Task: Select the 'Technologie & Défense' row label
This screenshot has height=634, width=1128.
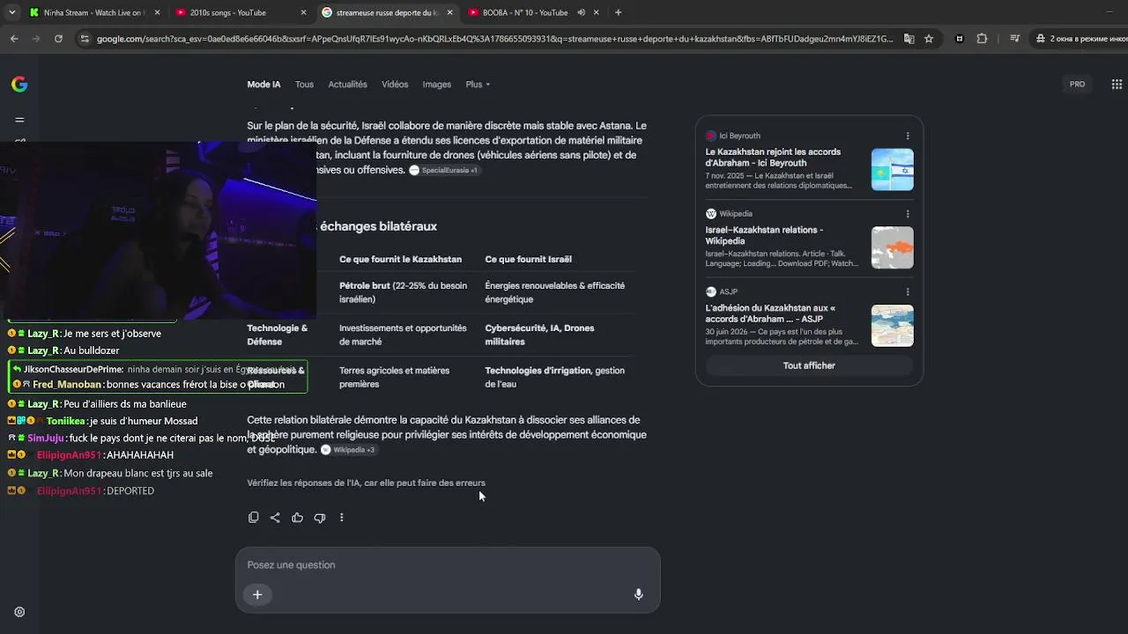Action: point(278,335)
